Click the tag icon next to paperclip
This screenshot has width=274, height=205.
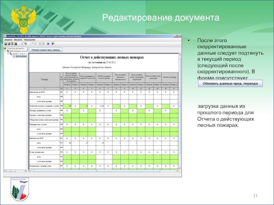click(26, 44)
